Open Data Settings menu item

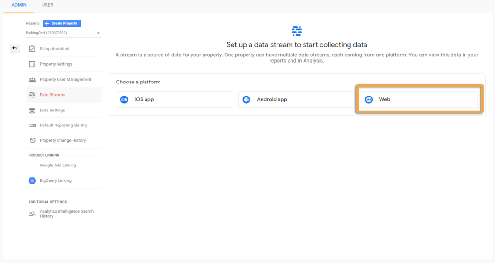pos(64,110)
